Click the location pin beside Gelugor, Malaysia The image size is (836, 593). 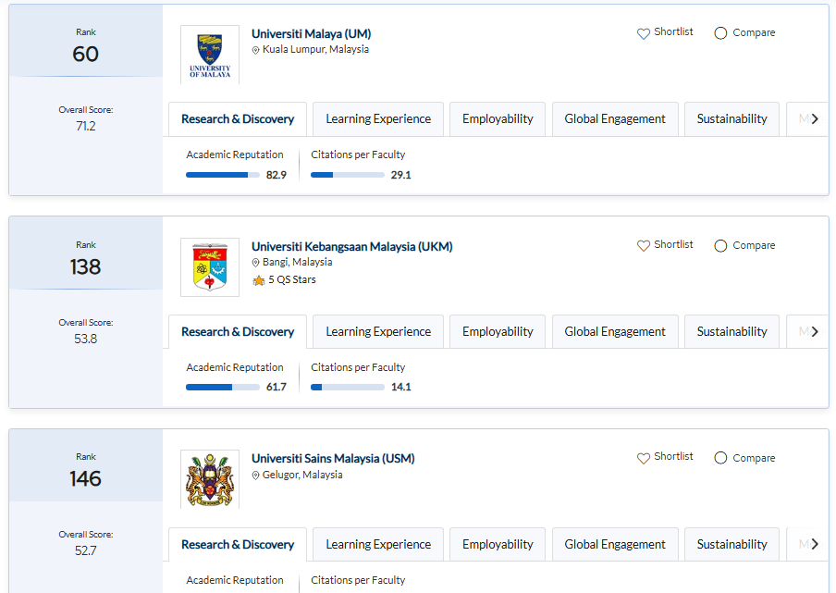pos(255,476)
